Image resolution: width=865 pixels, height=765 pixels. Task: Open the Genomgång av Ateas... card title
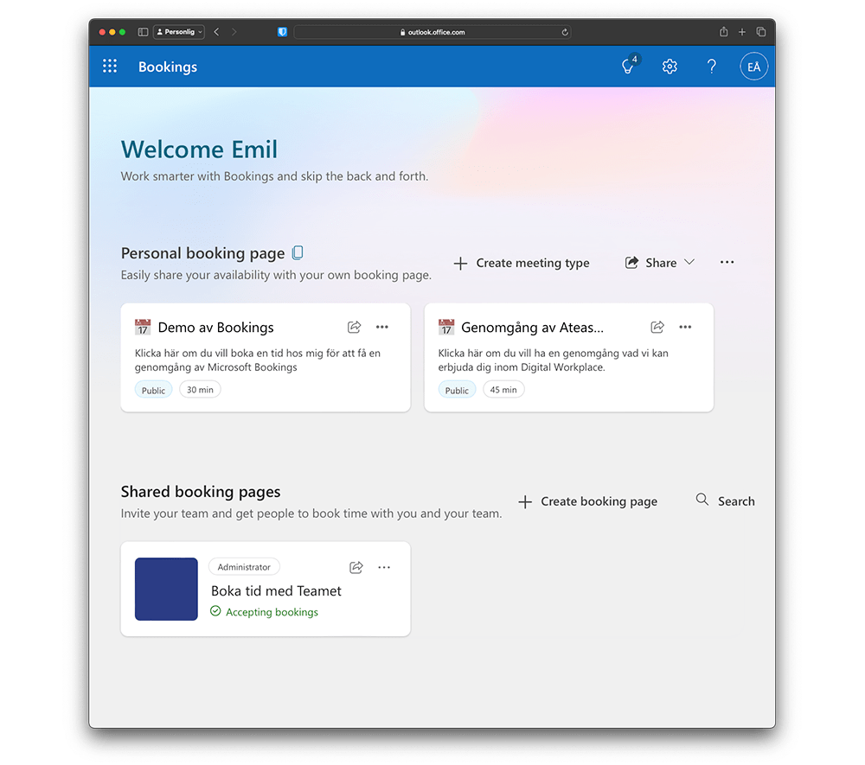coord(532,328)
